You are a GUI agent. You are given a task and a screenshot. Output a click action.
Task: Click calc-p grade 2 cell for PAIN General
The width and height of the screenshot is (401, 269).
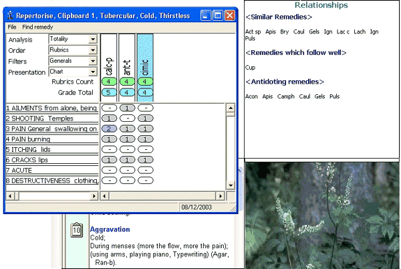(x=109, y=128)
